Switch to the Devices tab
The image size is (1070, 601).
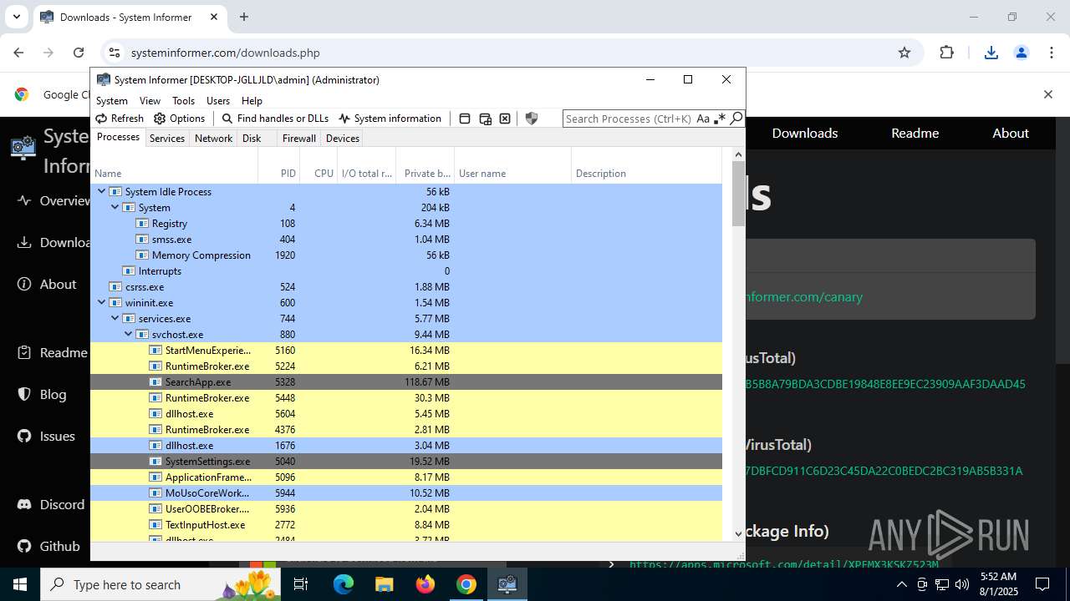pos(343,139)
